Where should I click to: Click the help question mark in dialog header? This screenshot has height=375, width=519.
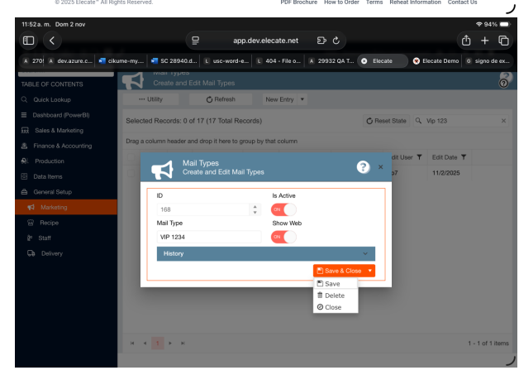362,167
